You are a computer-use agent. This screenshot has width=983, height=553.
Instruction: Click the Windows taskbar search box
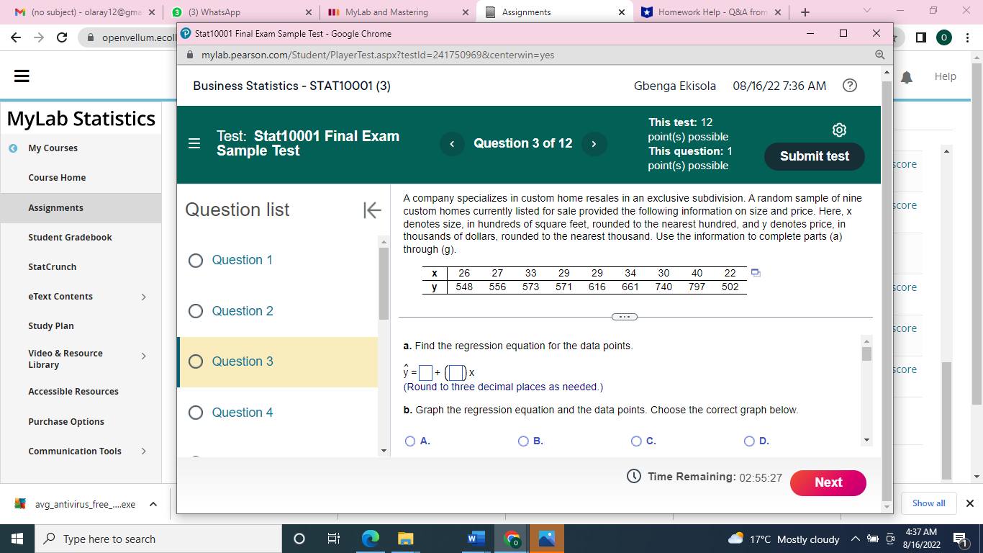coord(158,539)
